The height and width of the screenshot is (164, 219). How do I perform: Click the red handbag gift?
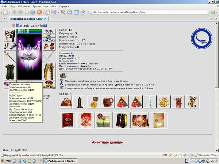(x=65, y=102)
